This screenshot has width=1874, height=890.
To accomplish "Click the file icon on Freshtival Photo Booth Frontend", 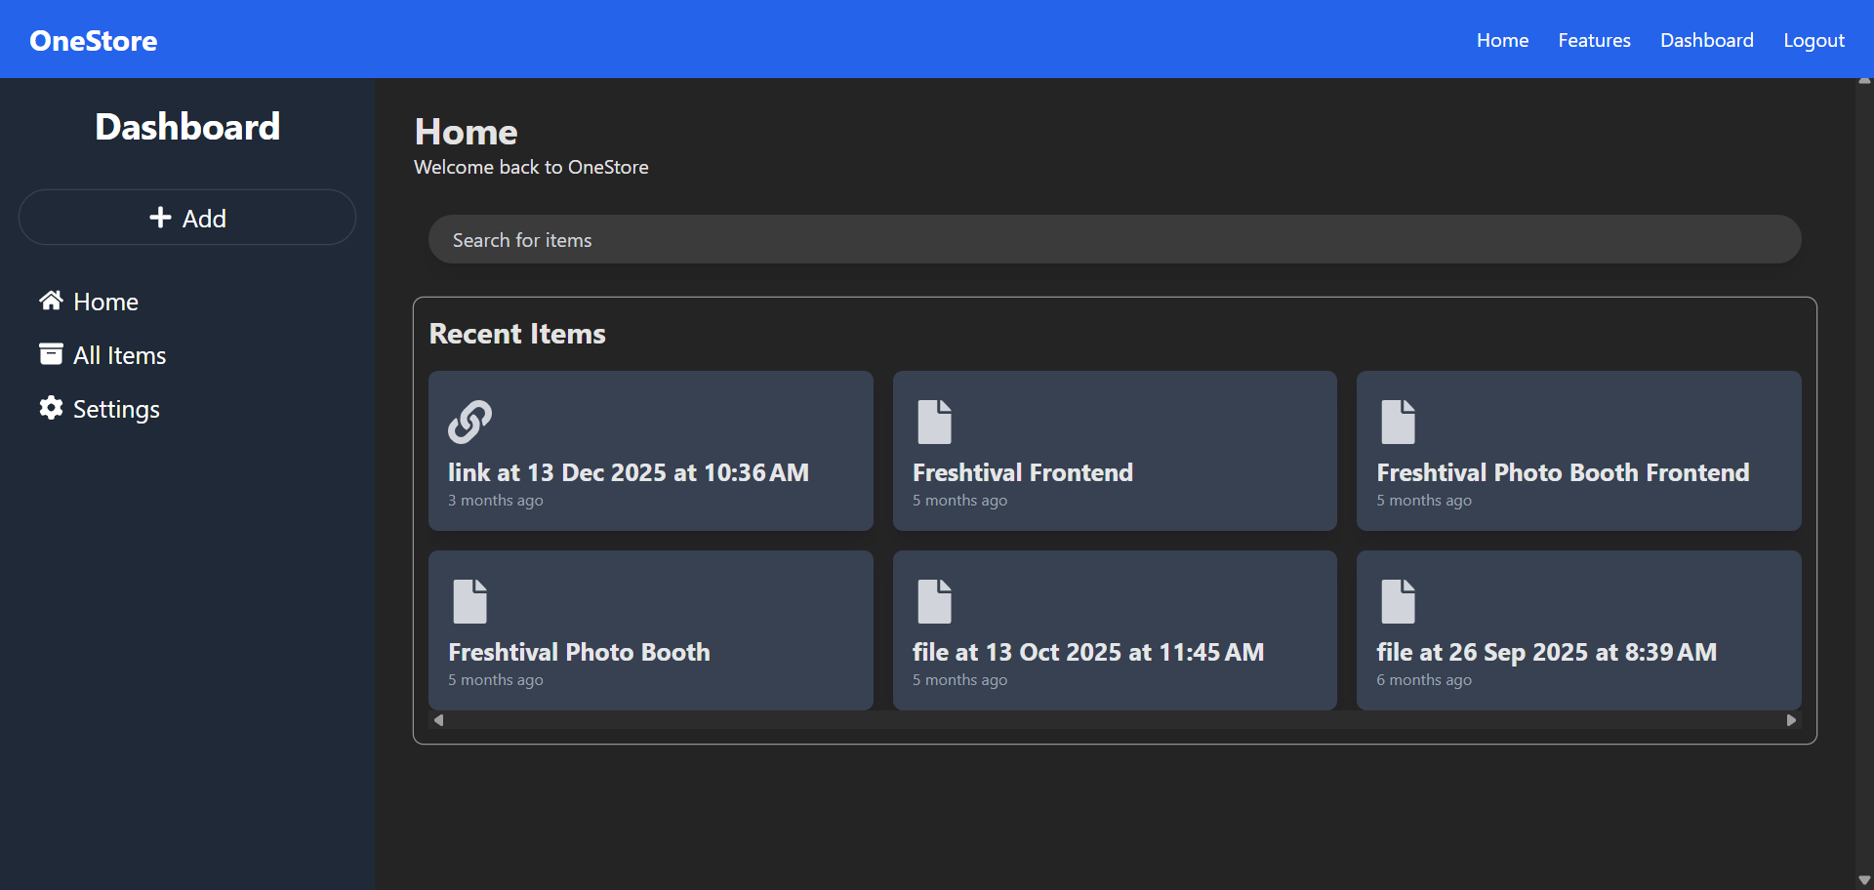I will coord(1398,421).
